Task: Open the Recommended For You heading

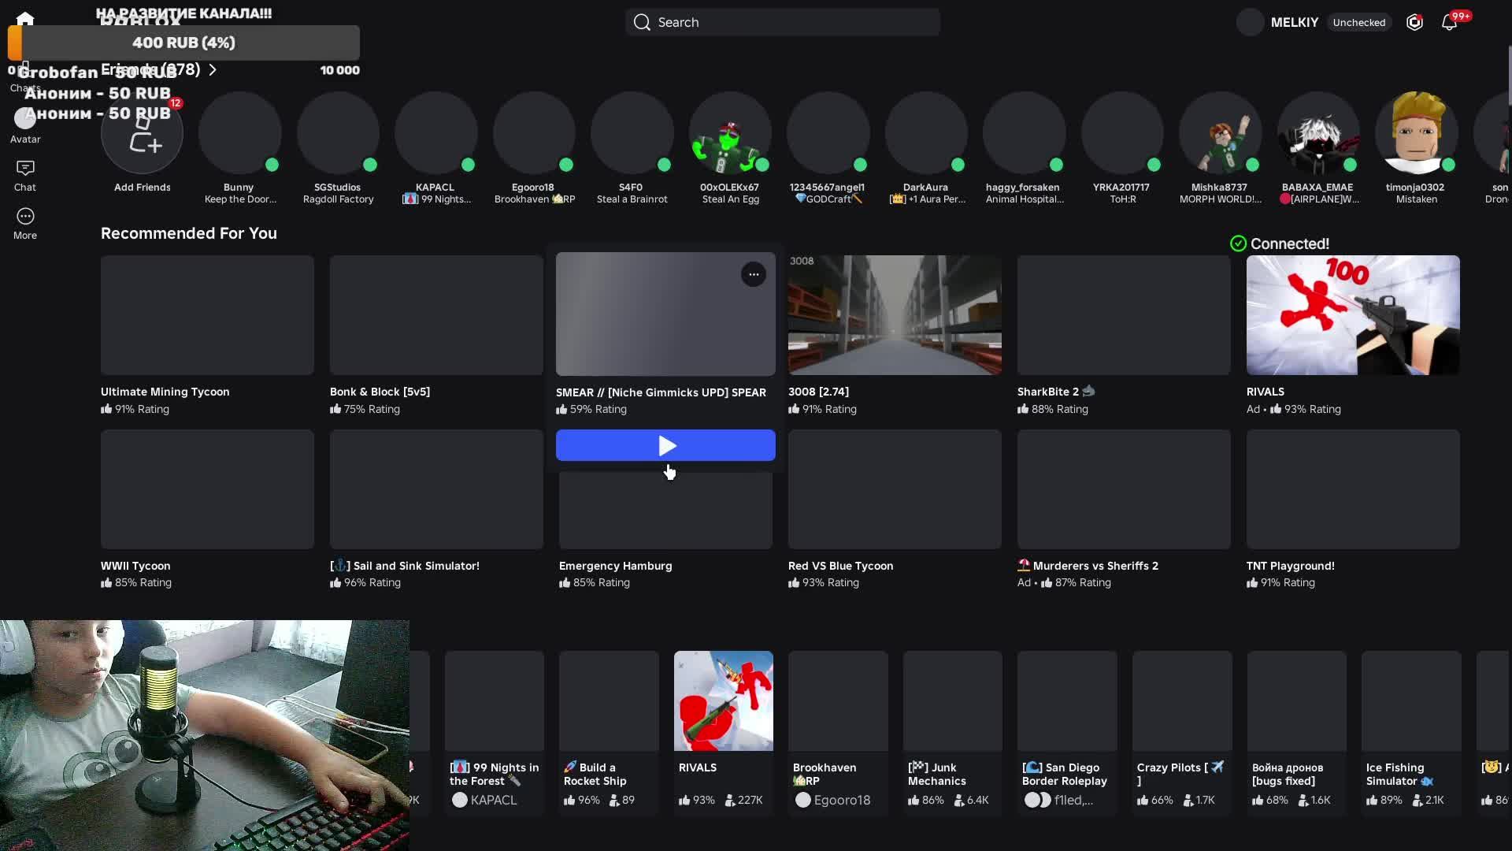Action: pyautogui.click(x=189, y=233)
